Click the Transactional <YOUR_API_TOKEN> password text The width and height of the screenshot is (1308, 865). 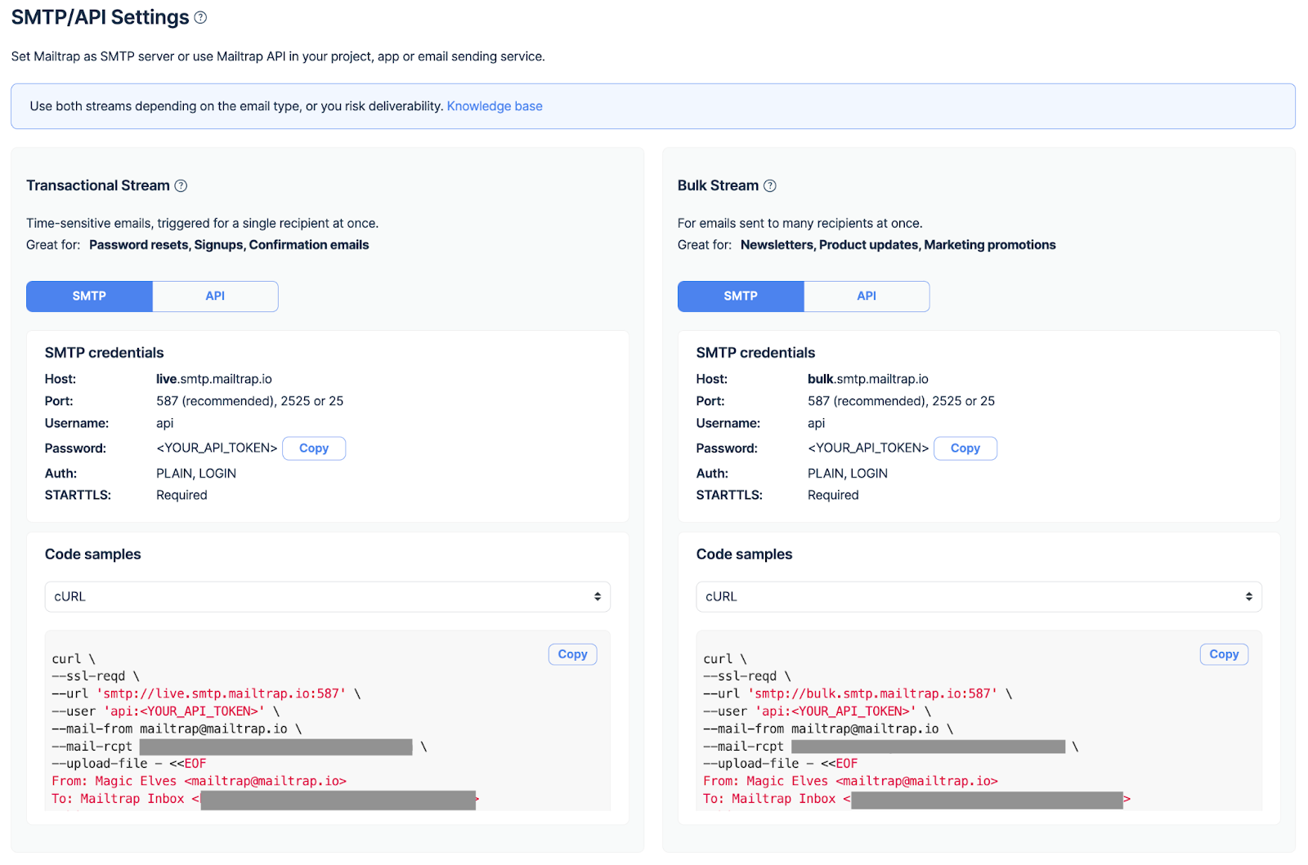217,448
